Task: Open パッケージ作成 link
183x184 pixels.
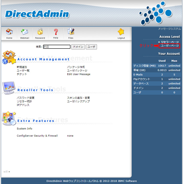Action: coord(76,67)
